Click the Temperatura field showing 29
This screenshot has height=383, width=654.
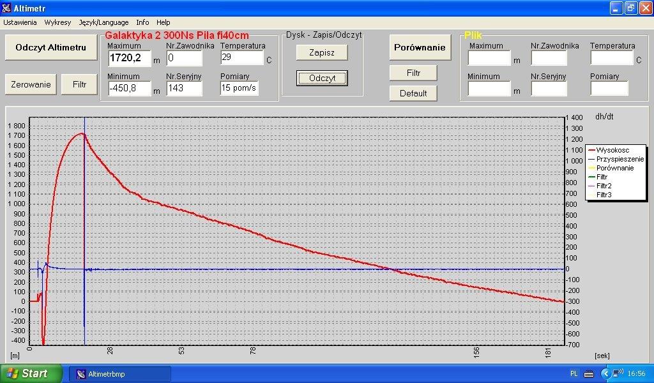pyautogui.click(x=241, y=58)
